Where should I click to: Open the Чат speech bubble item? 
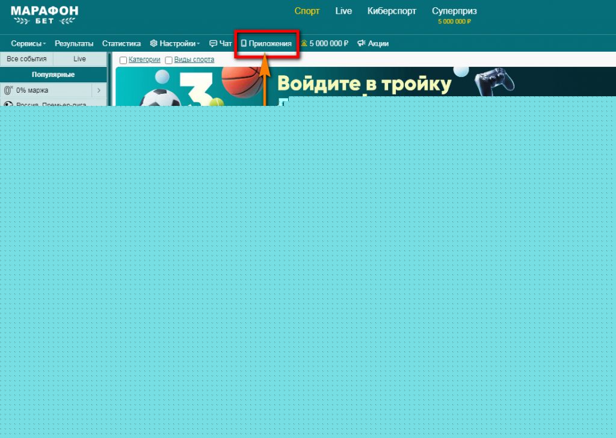click(x=220, y=43)
